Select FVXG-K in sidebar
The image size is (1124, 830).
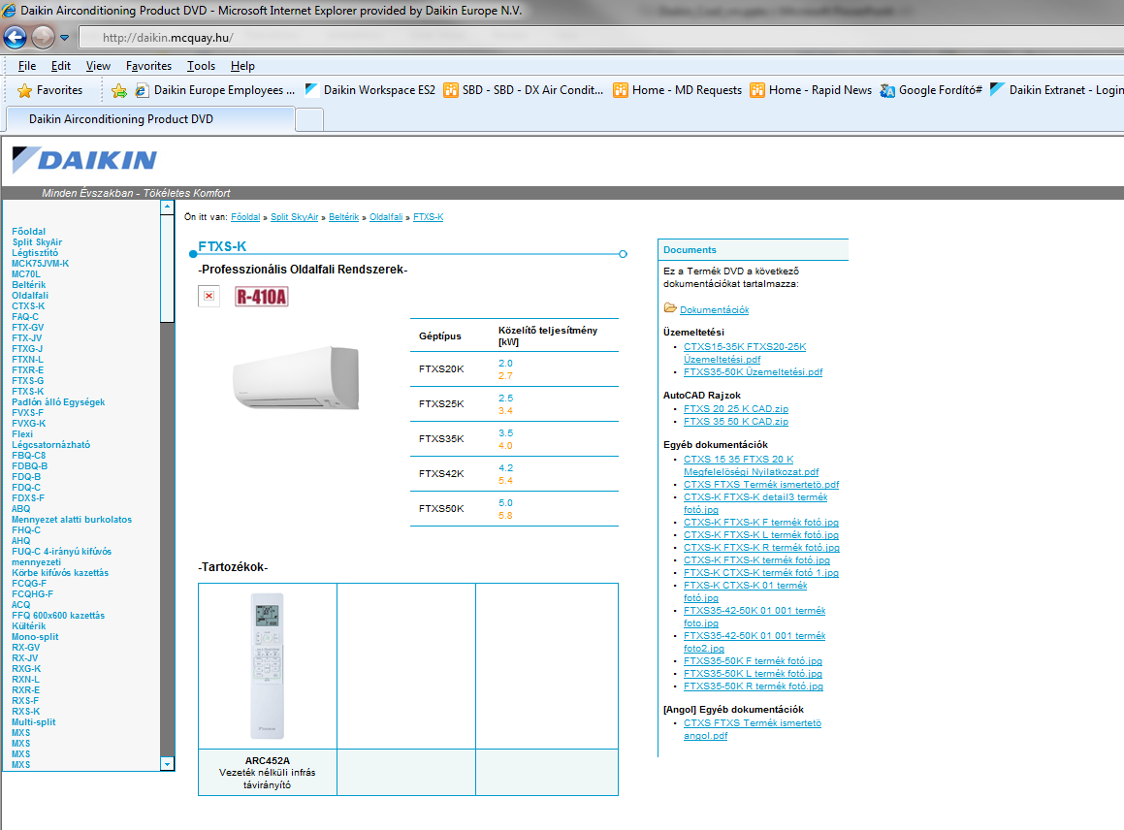click(29, 424)
